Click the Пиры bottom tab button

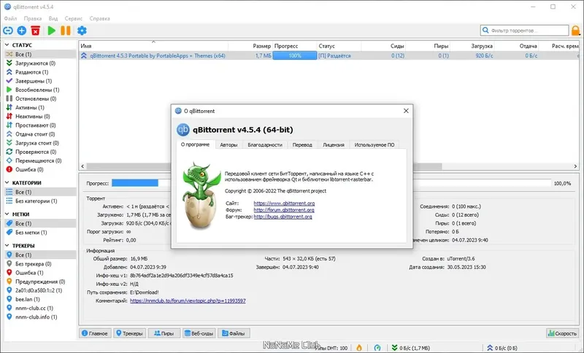click(164, 333)
